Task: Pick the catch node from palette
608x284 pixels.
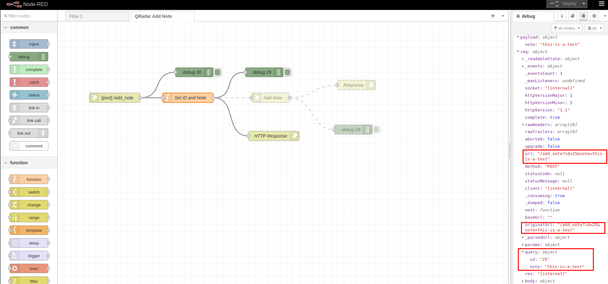Action: tap(29, 82)
